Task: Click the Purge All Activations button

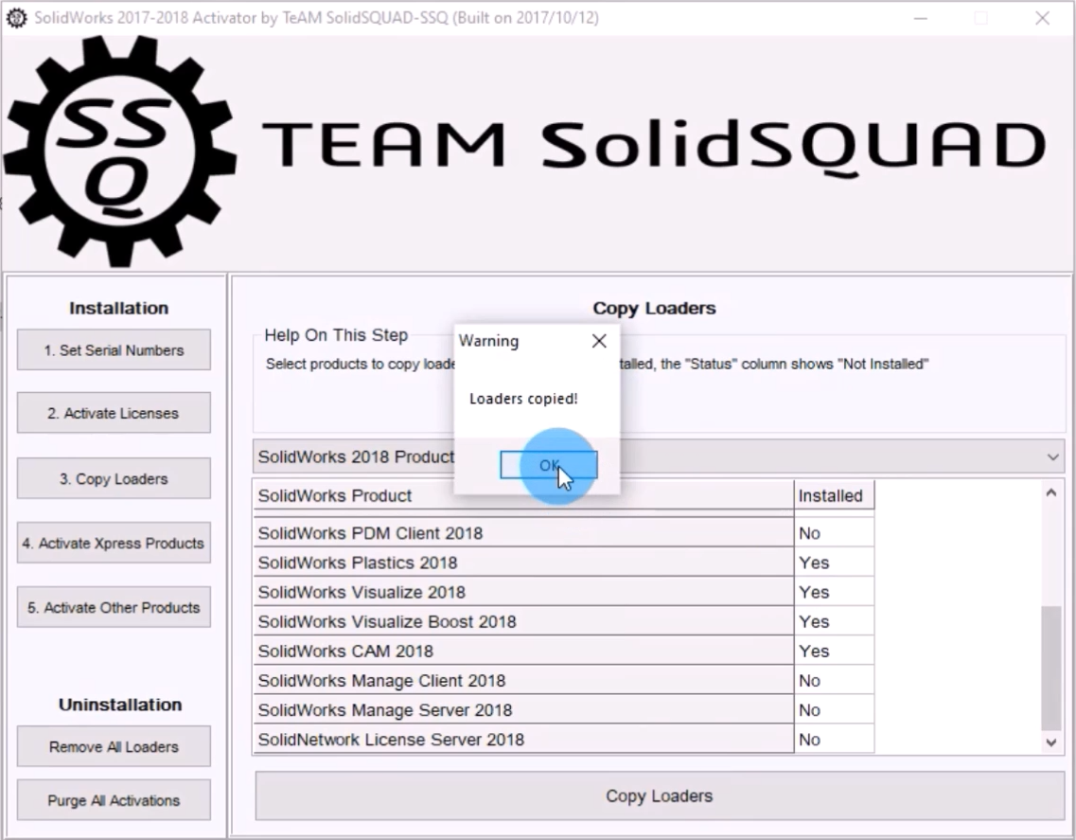Action: point(114,801)
